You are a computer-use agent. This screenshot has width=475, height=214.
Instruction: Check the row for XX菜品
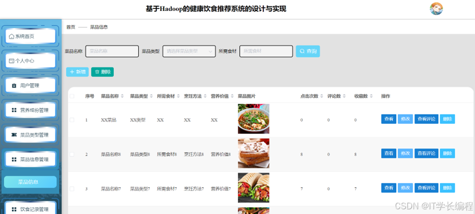72,120
